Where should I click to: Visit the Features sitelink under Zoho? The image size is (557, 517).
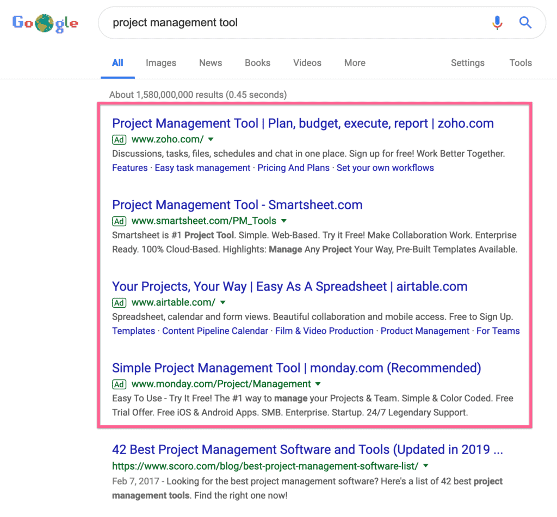tap(129, 168)
